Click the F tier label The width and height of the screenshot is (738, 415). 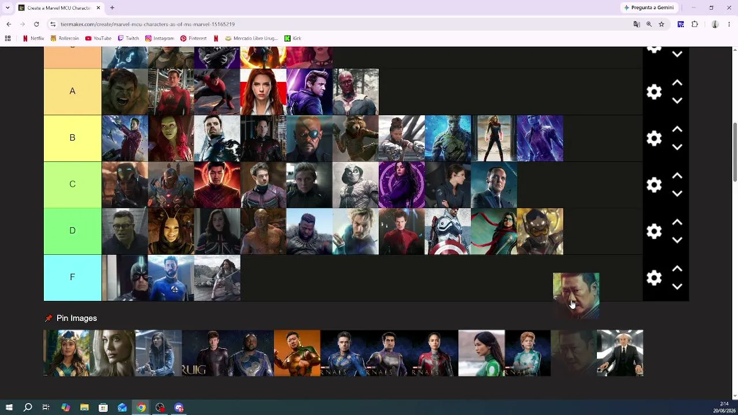tap(73, 278)
